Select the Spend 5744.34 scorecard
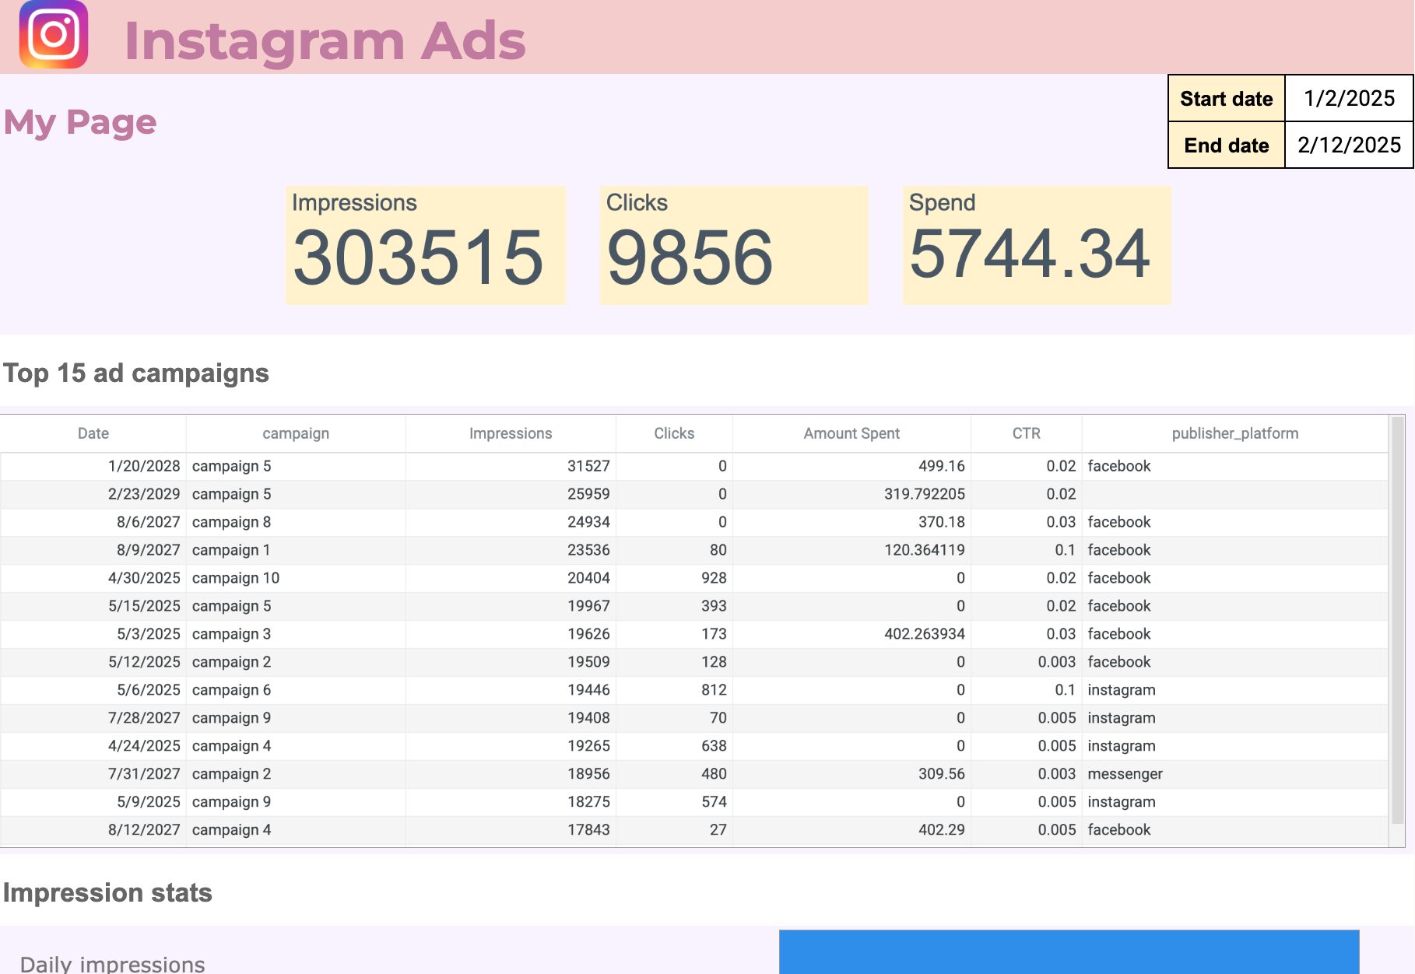 [1037, 245]
